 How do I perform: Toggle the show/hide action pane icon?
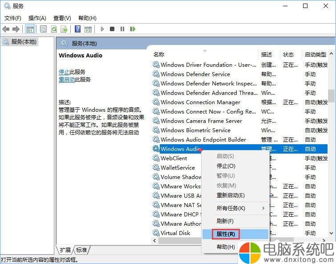click(88, 29)
